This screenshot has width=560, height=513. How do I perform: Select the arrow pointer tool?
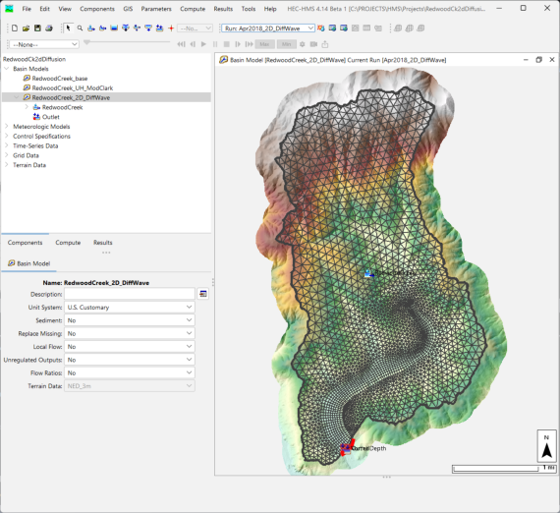point(68,28)
